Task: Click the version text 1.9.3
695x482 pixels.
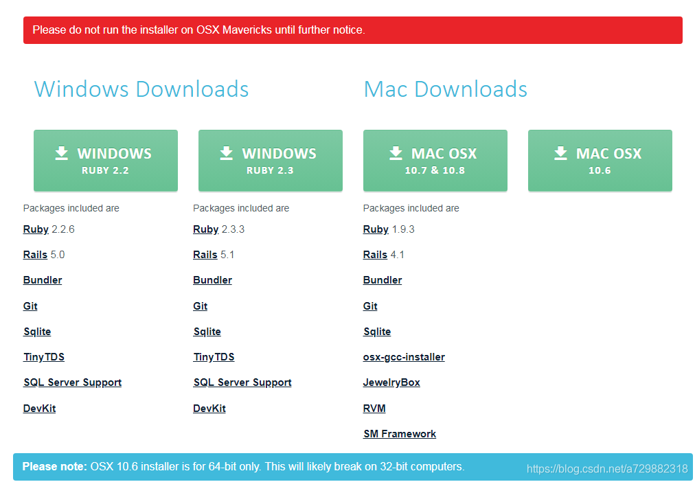Action: [x=403, y=229]
